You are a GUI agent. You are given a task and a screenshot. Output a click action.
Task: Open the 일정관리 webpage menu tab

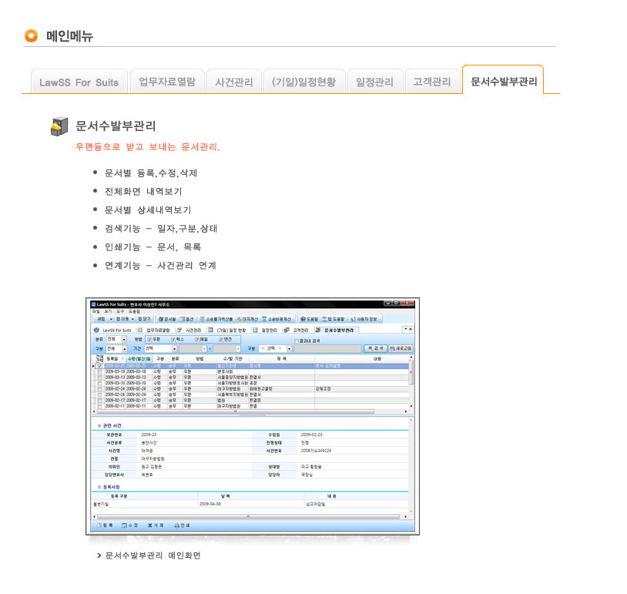click(x=375, y=82)
